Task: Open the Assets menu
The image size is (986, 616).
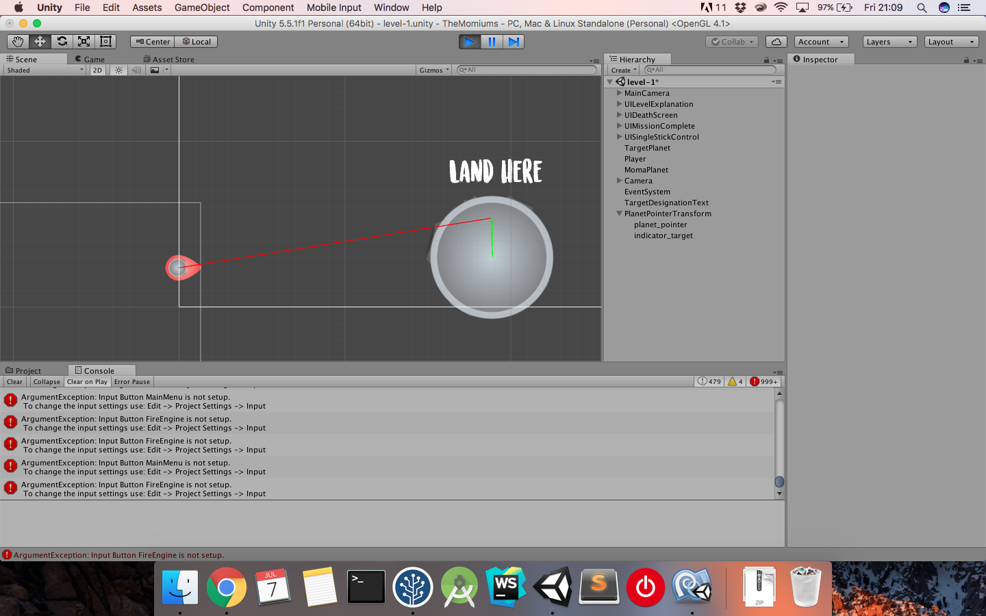Action: (147, 8)
